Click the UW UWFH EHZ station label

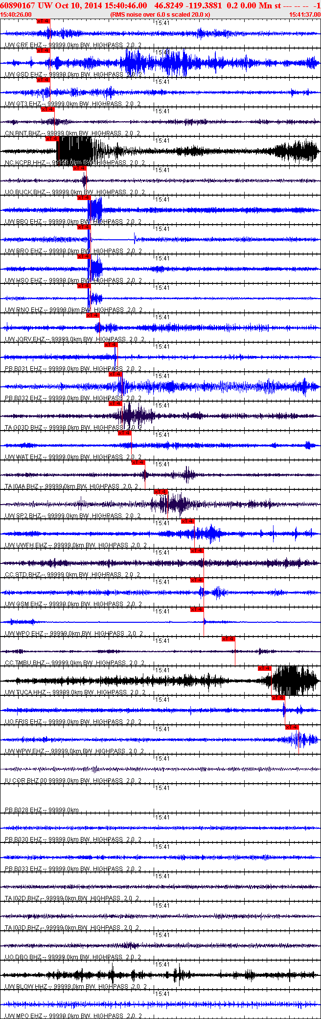click(26, 545)
